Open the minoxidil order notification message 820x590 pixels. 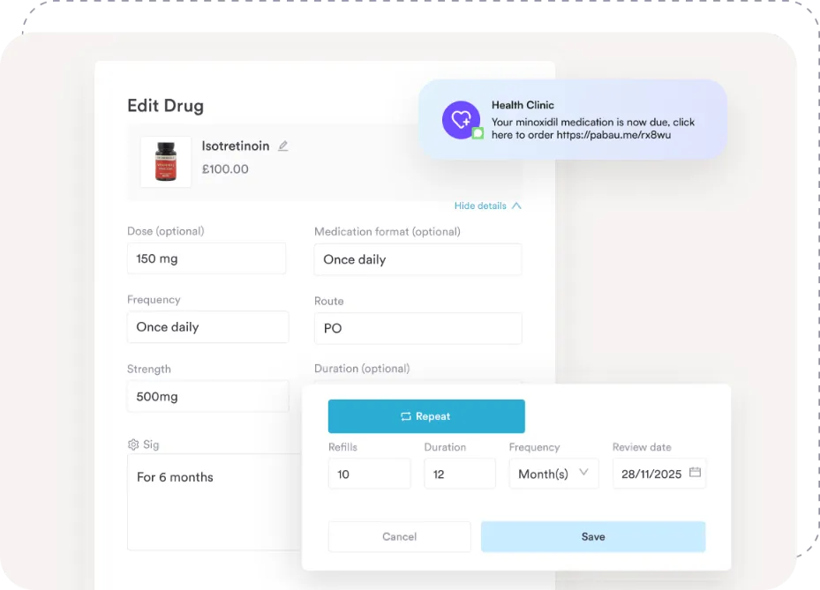(593, 129)
